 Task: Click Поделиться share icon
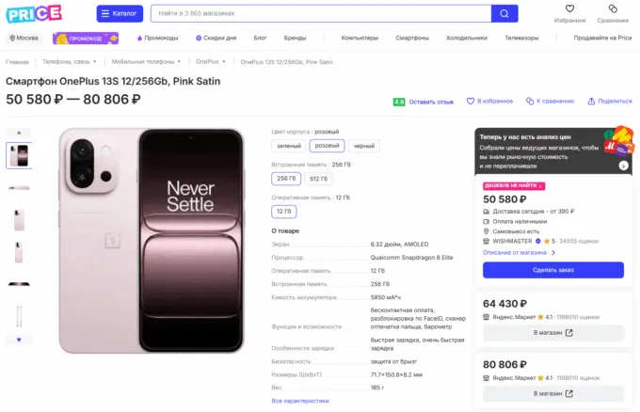tap(590, 101)
